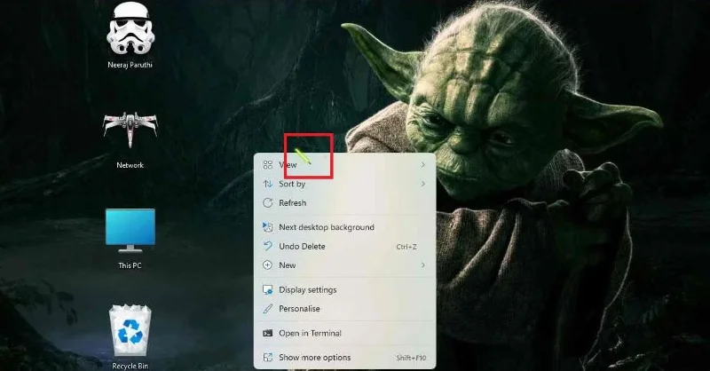Choose Undo Delete from the menu
This screenshot has width=710, height=371.
(x=345, y=246)
